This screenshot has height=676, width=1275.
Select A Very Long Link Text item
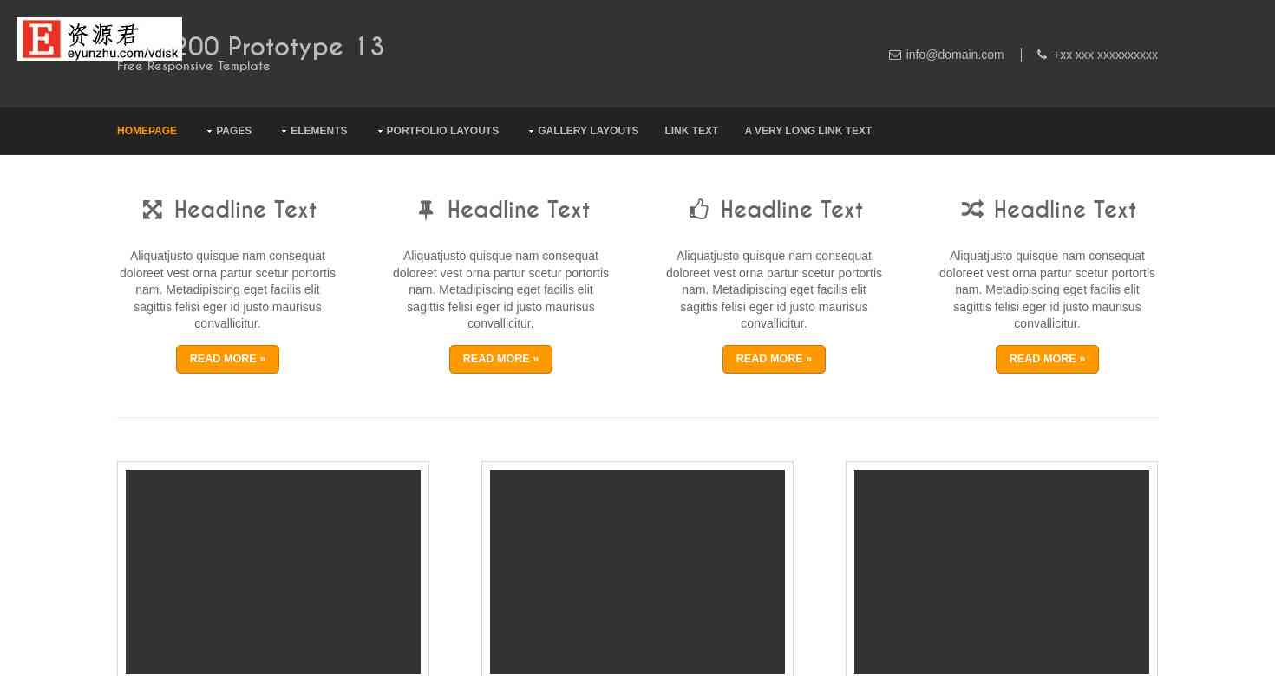808,131
